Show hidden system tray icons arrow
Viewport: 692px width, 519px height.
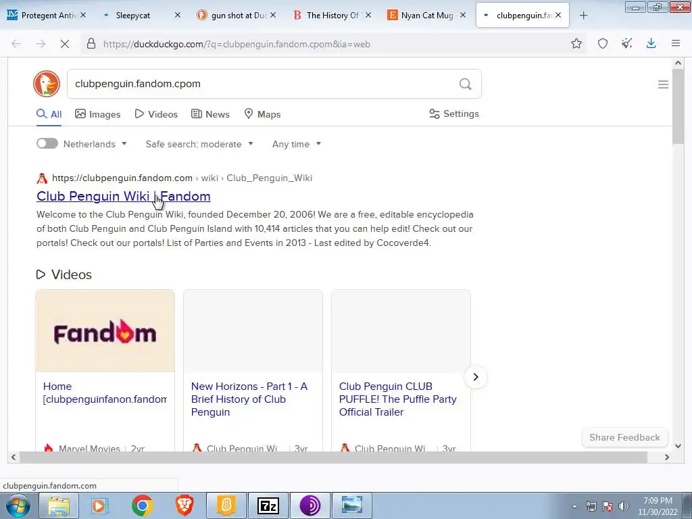(574, 506)
